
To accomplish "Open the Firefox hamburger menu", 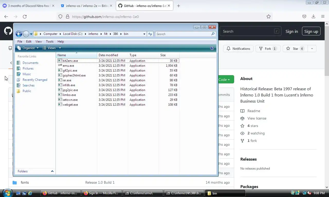I will point(323,17).
